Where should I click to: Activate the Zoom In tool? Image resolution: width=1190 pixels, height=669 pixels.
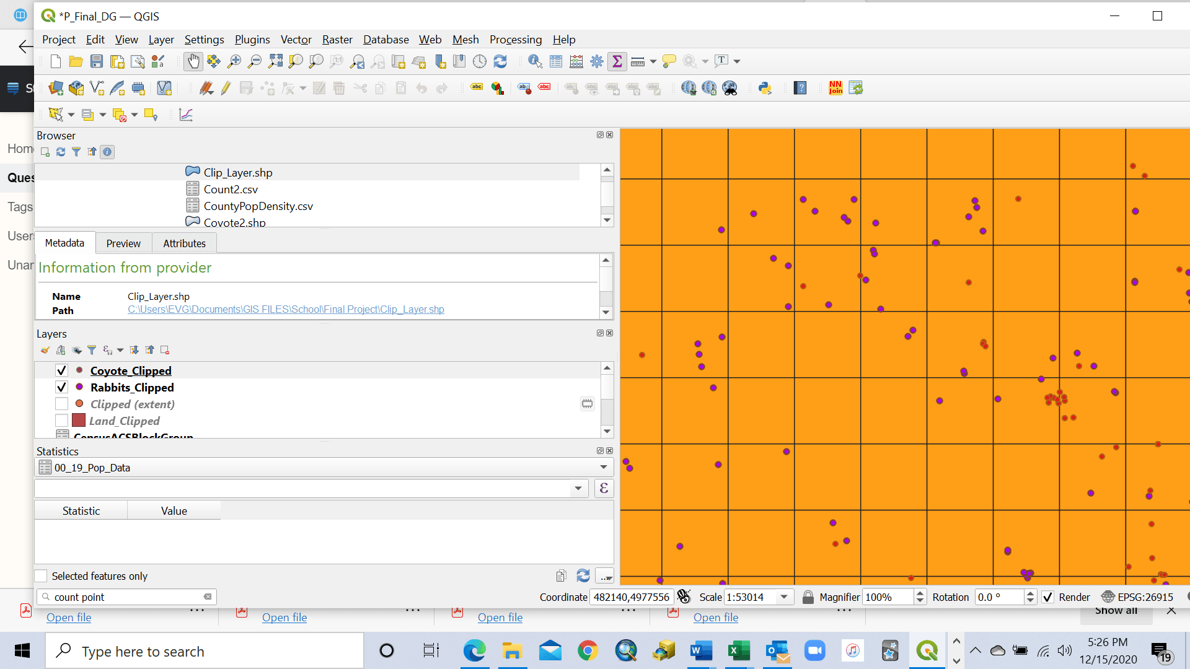[x=234, y=61]
